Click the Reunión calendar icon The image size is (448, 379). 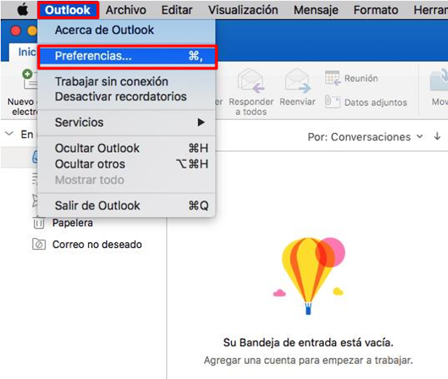pyautogui.click(x=332, y=78)
